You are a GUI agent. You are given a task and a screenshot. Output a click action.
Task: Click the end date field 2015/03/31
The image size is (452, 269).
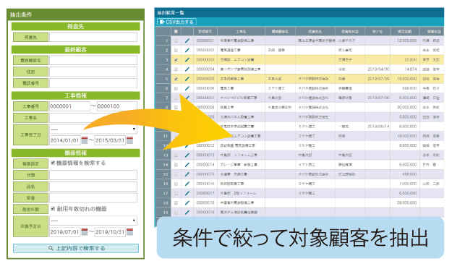110,140
